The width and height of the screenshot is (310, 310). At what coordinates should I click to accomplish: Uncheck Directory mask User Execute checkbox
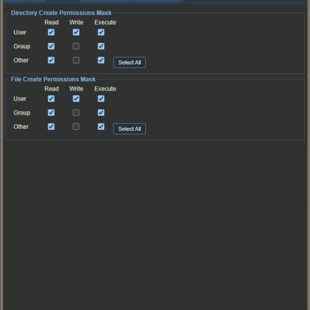tap(101, 32)
